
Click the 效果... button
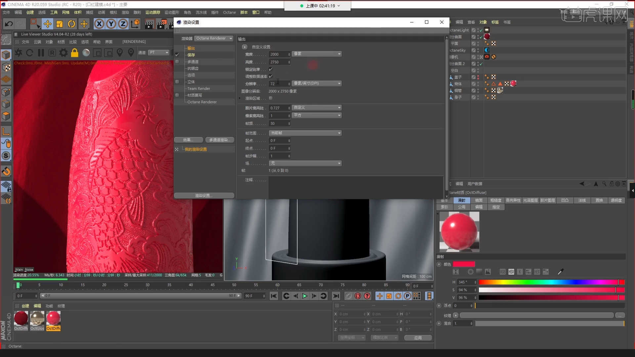[x=189, y=140]
